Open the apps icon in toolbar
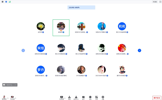The width and height of the screenshot is (162, 100). click(x=97, y=98)
